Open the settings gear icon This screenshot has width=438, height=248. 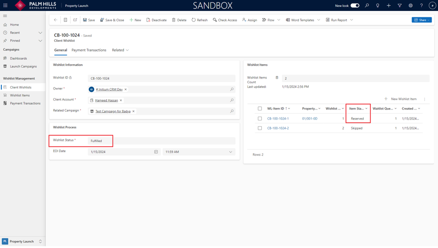tap(410, 6)
